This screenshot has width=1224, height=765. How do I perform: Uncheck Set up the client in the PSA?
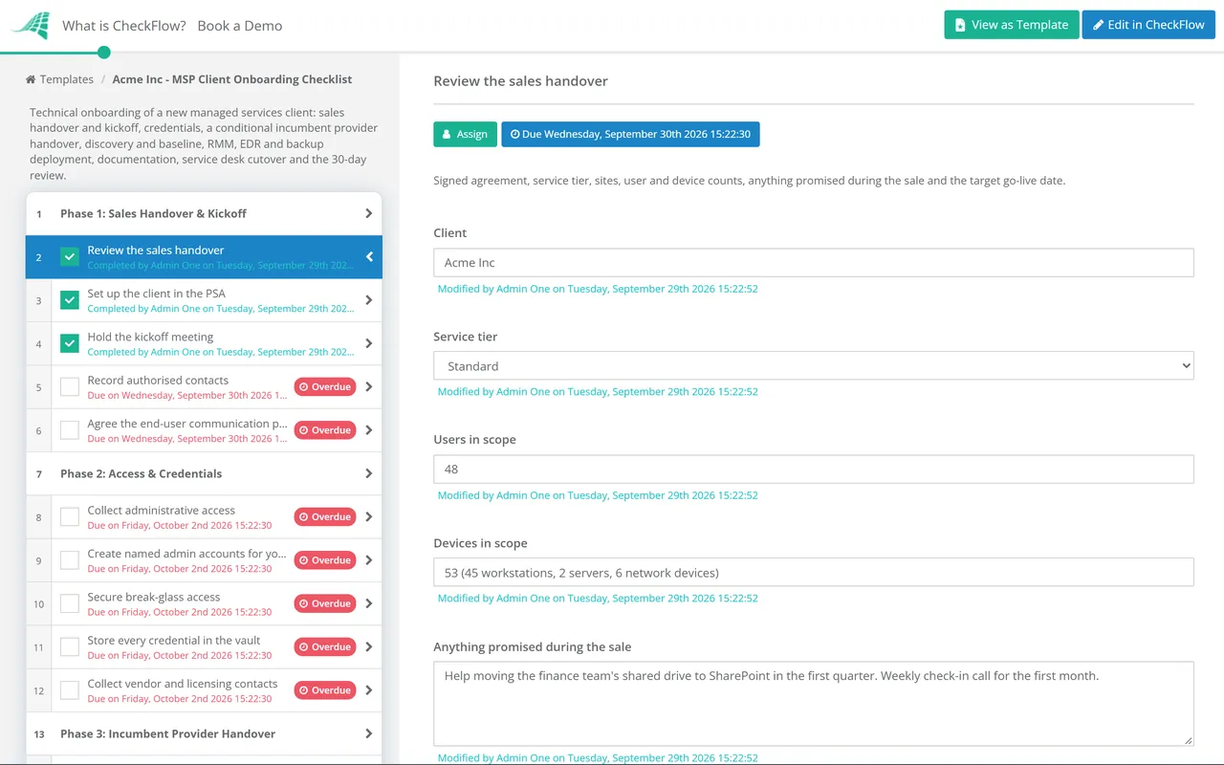point(70,300)
